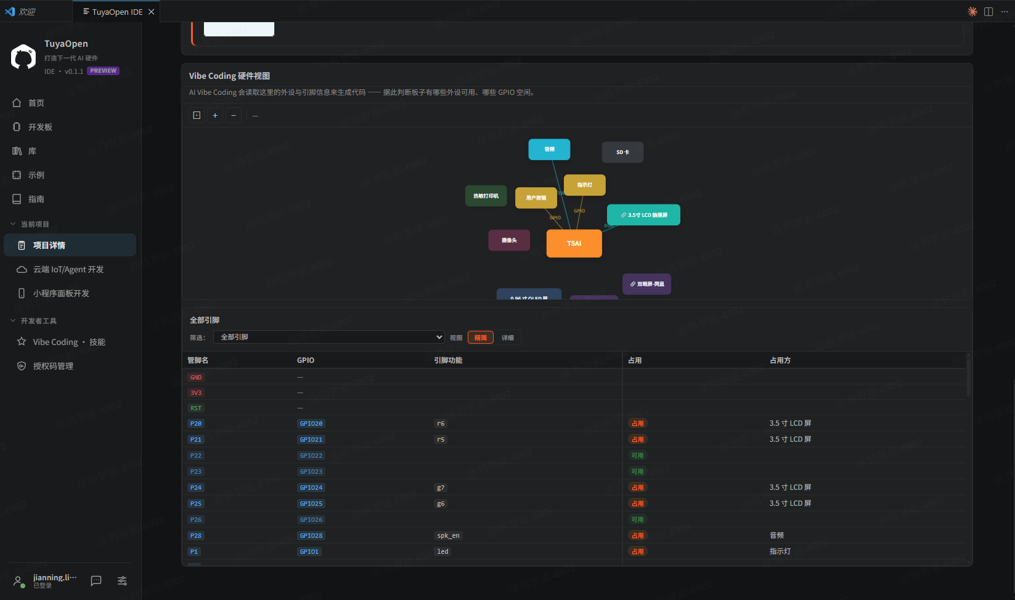Click the P20 pin tag
The height and width of the screenshot is (600, 1015).
pos(196,423)
